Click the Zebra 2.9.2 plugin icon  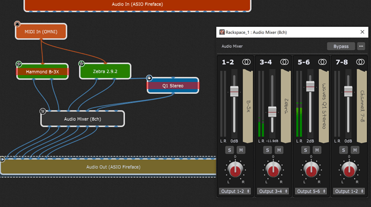(x=81, y=63)
